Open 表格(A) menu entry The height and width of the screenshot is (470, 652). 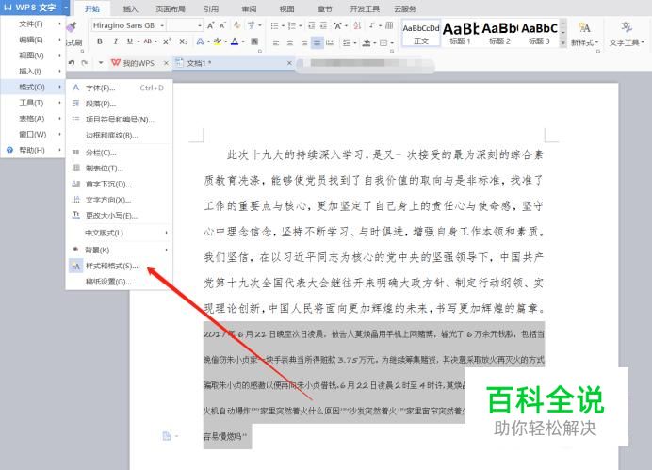(33, 119)
